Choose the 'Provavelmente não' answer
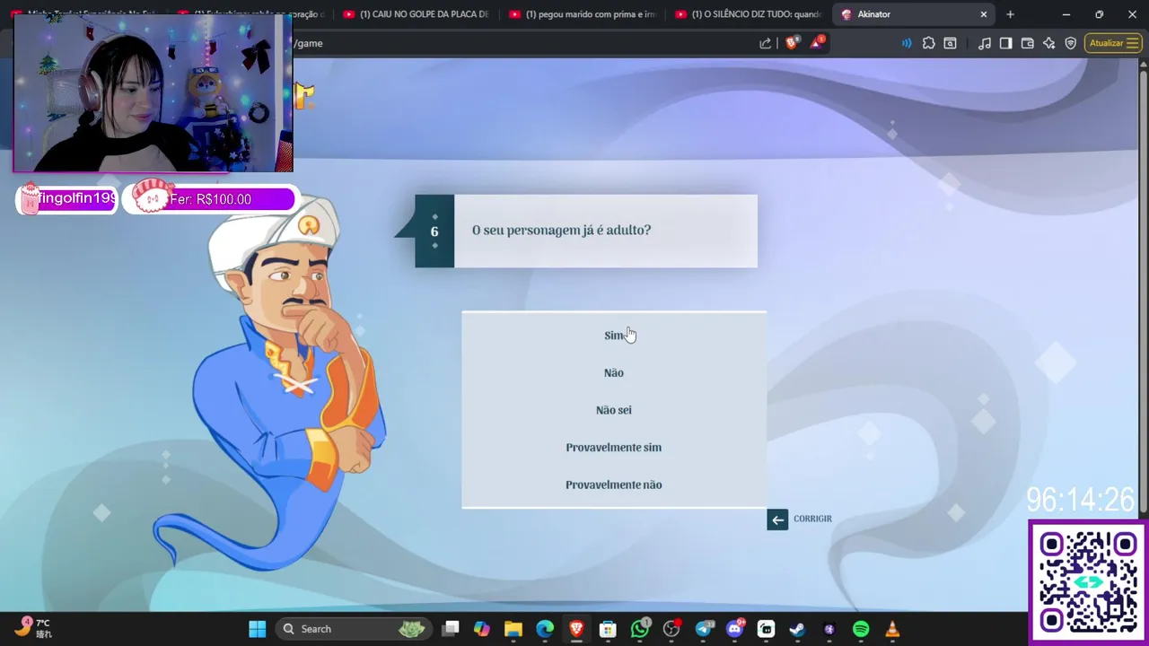Screen dimensions: 1149x646 [614, 484]
